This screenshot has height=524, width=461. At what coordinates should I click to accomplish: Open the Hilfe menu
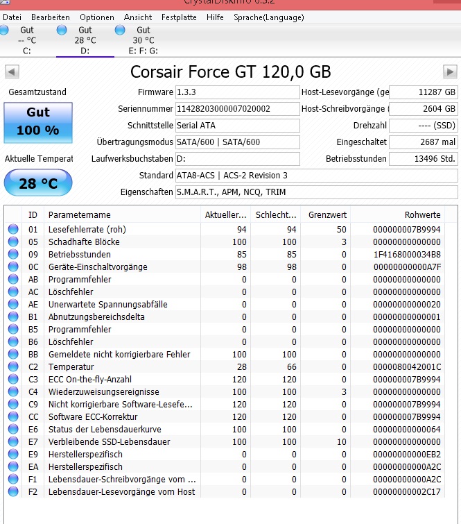tap(215, 17)
